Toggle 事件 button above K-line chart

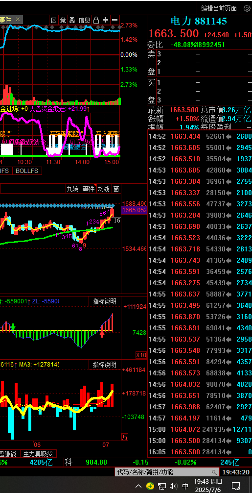89,189
